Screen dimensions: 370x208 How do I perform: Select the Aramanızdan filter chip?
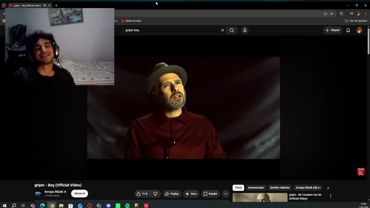pyautogui.click(x=256, y=188)
